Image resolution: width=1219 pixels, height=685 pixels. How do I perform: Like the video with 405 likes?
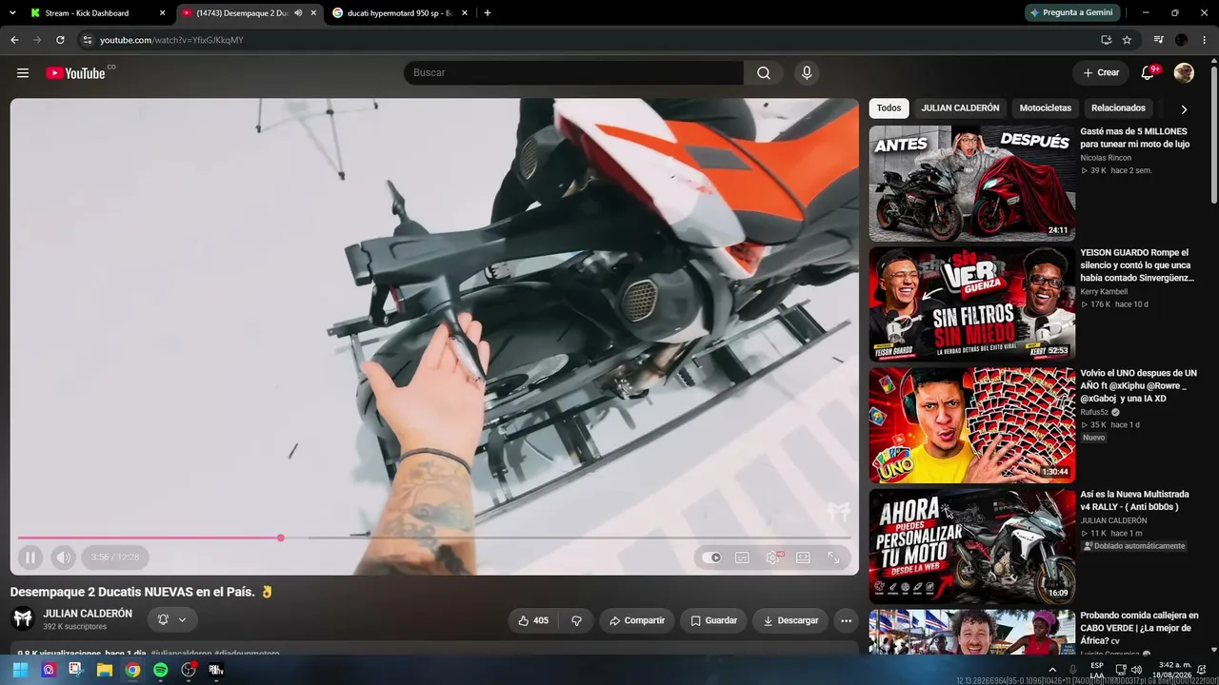click(533, 620)
